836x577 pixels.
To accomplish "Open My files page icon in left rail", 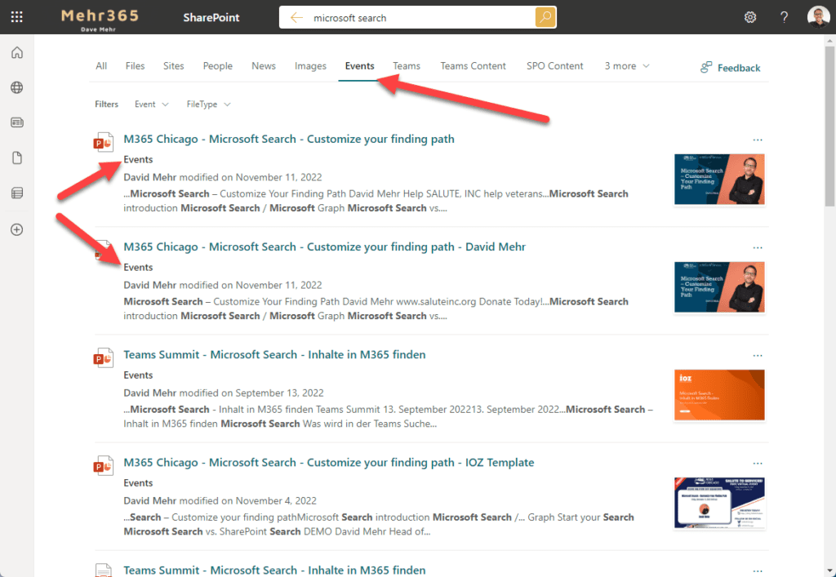I will point(17,158).
